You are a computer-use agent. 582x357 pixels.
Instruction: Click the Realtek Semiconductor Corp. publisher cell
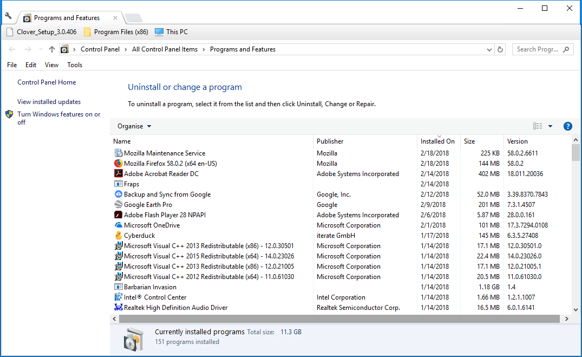pos(358,308)
